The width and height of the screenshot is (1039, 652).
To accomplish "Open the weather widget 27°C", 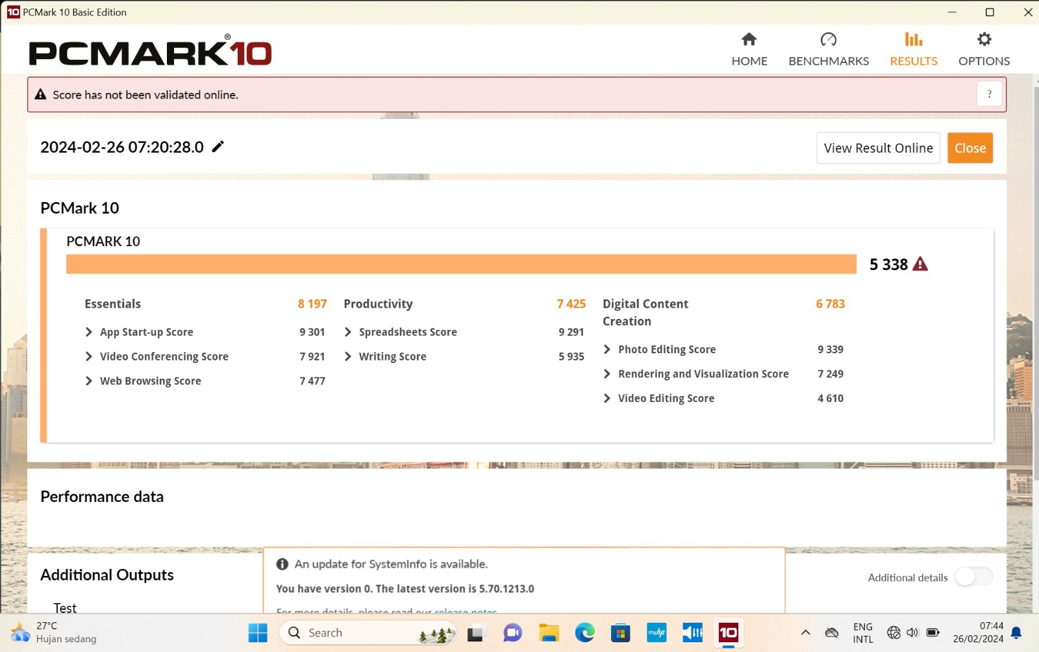I will click(53, 633).
